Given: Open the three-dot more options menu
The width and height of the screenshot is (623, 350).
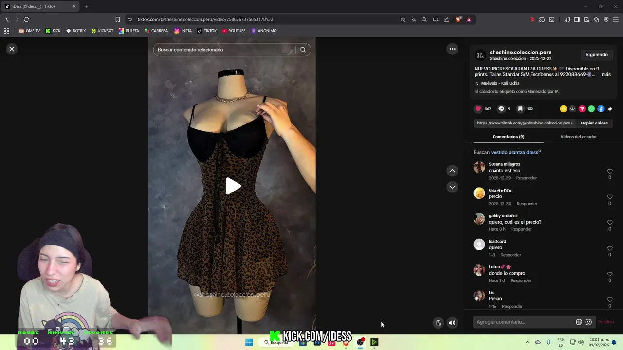Looking at the screenshot, I should click(452, 49).
